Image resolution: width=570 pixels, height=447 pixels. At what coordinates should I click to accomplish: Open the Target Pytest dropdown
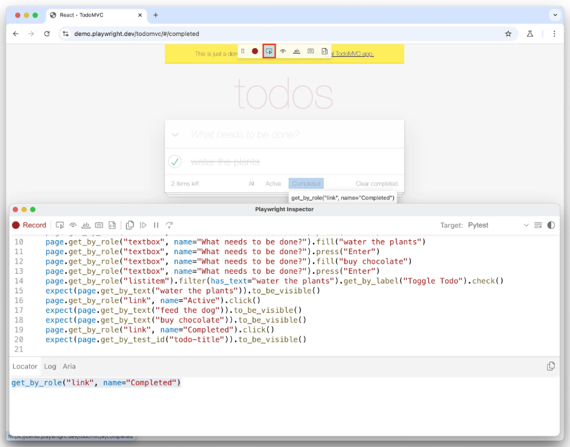(498, 225)
